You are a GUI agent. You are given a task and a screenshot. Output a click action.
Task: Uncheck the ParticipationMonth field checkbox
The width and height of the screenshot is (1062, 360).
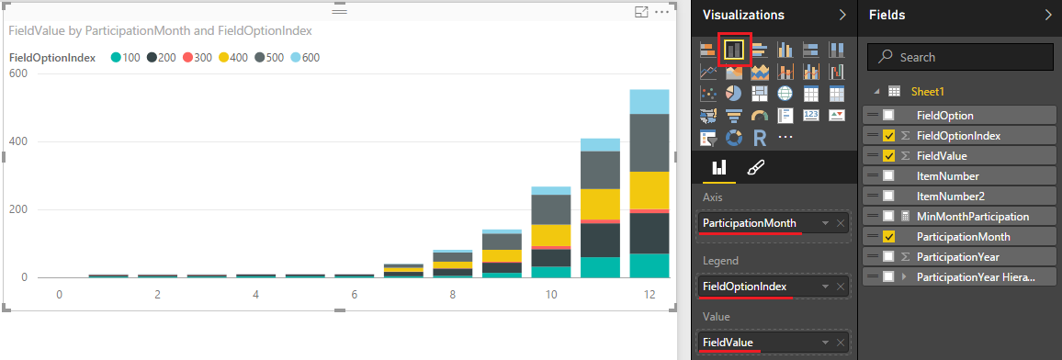tap(888, 237)
